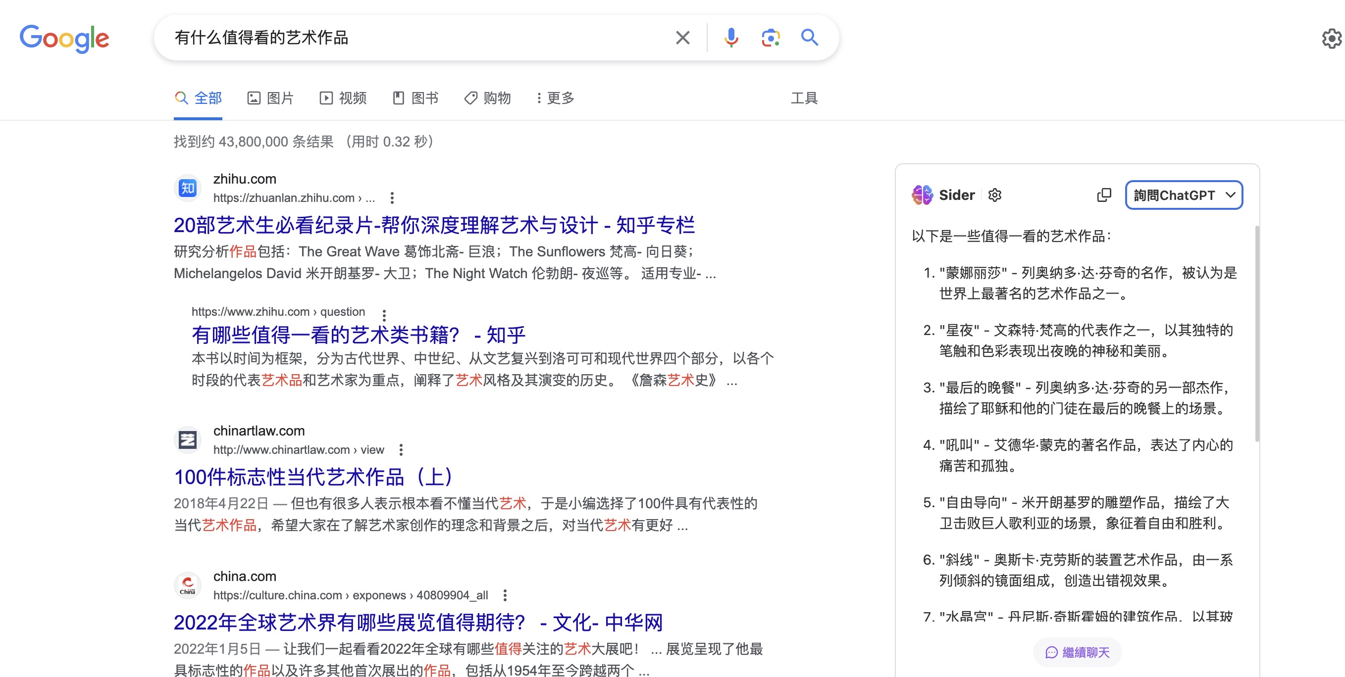Click the Sider panel scrollbar
Viewport: 1345px width, 677px height.
coord(1257,334)
